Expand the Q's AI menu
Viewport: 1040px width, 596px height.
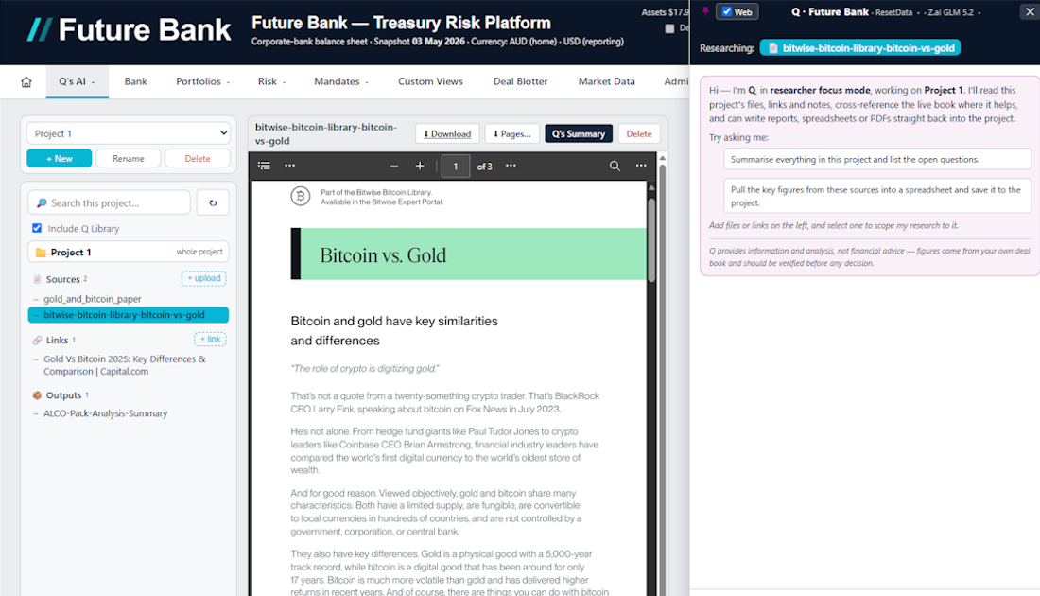[x=77, y=81]
